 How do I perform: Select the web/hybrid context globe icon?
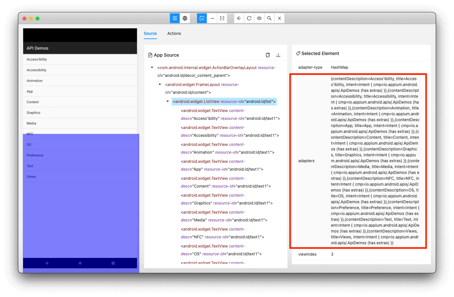[185, 18]
